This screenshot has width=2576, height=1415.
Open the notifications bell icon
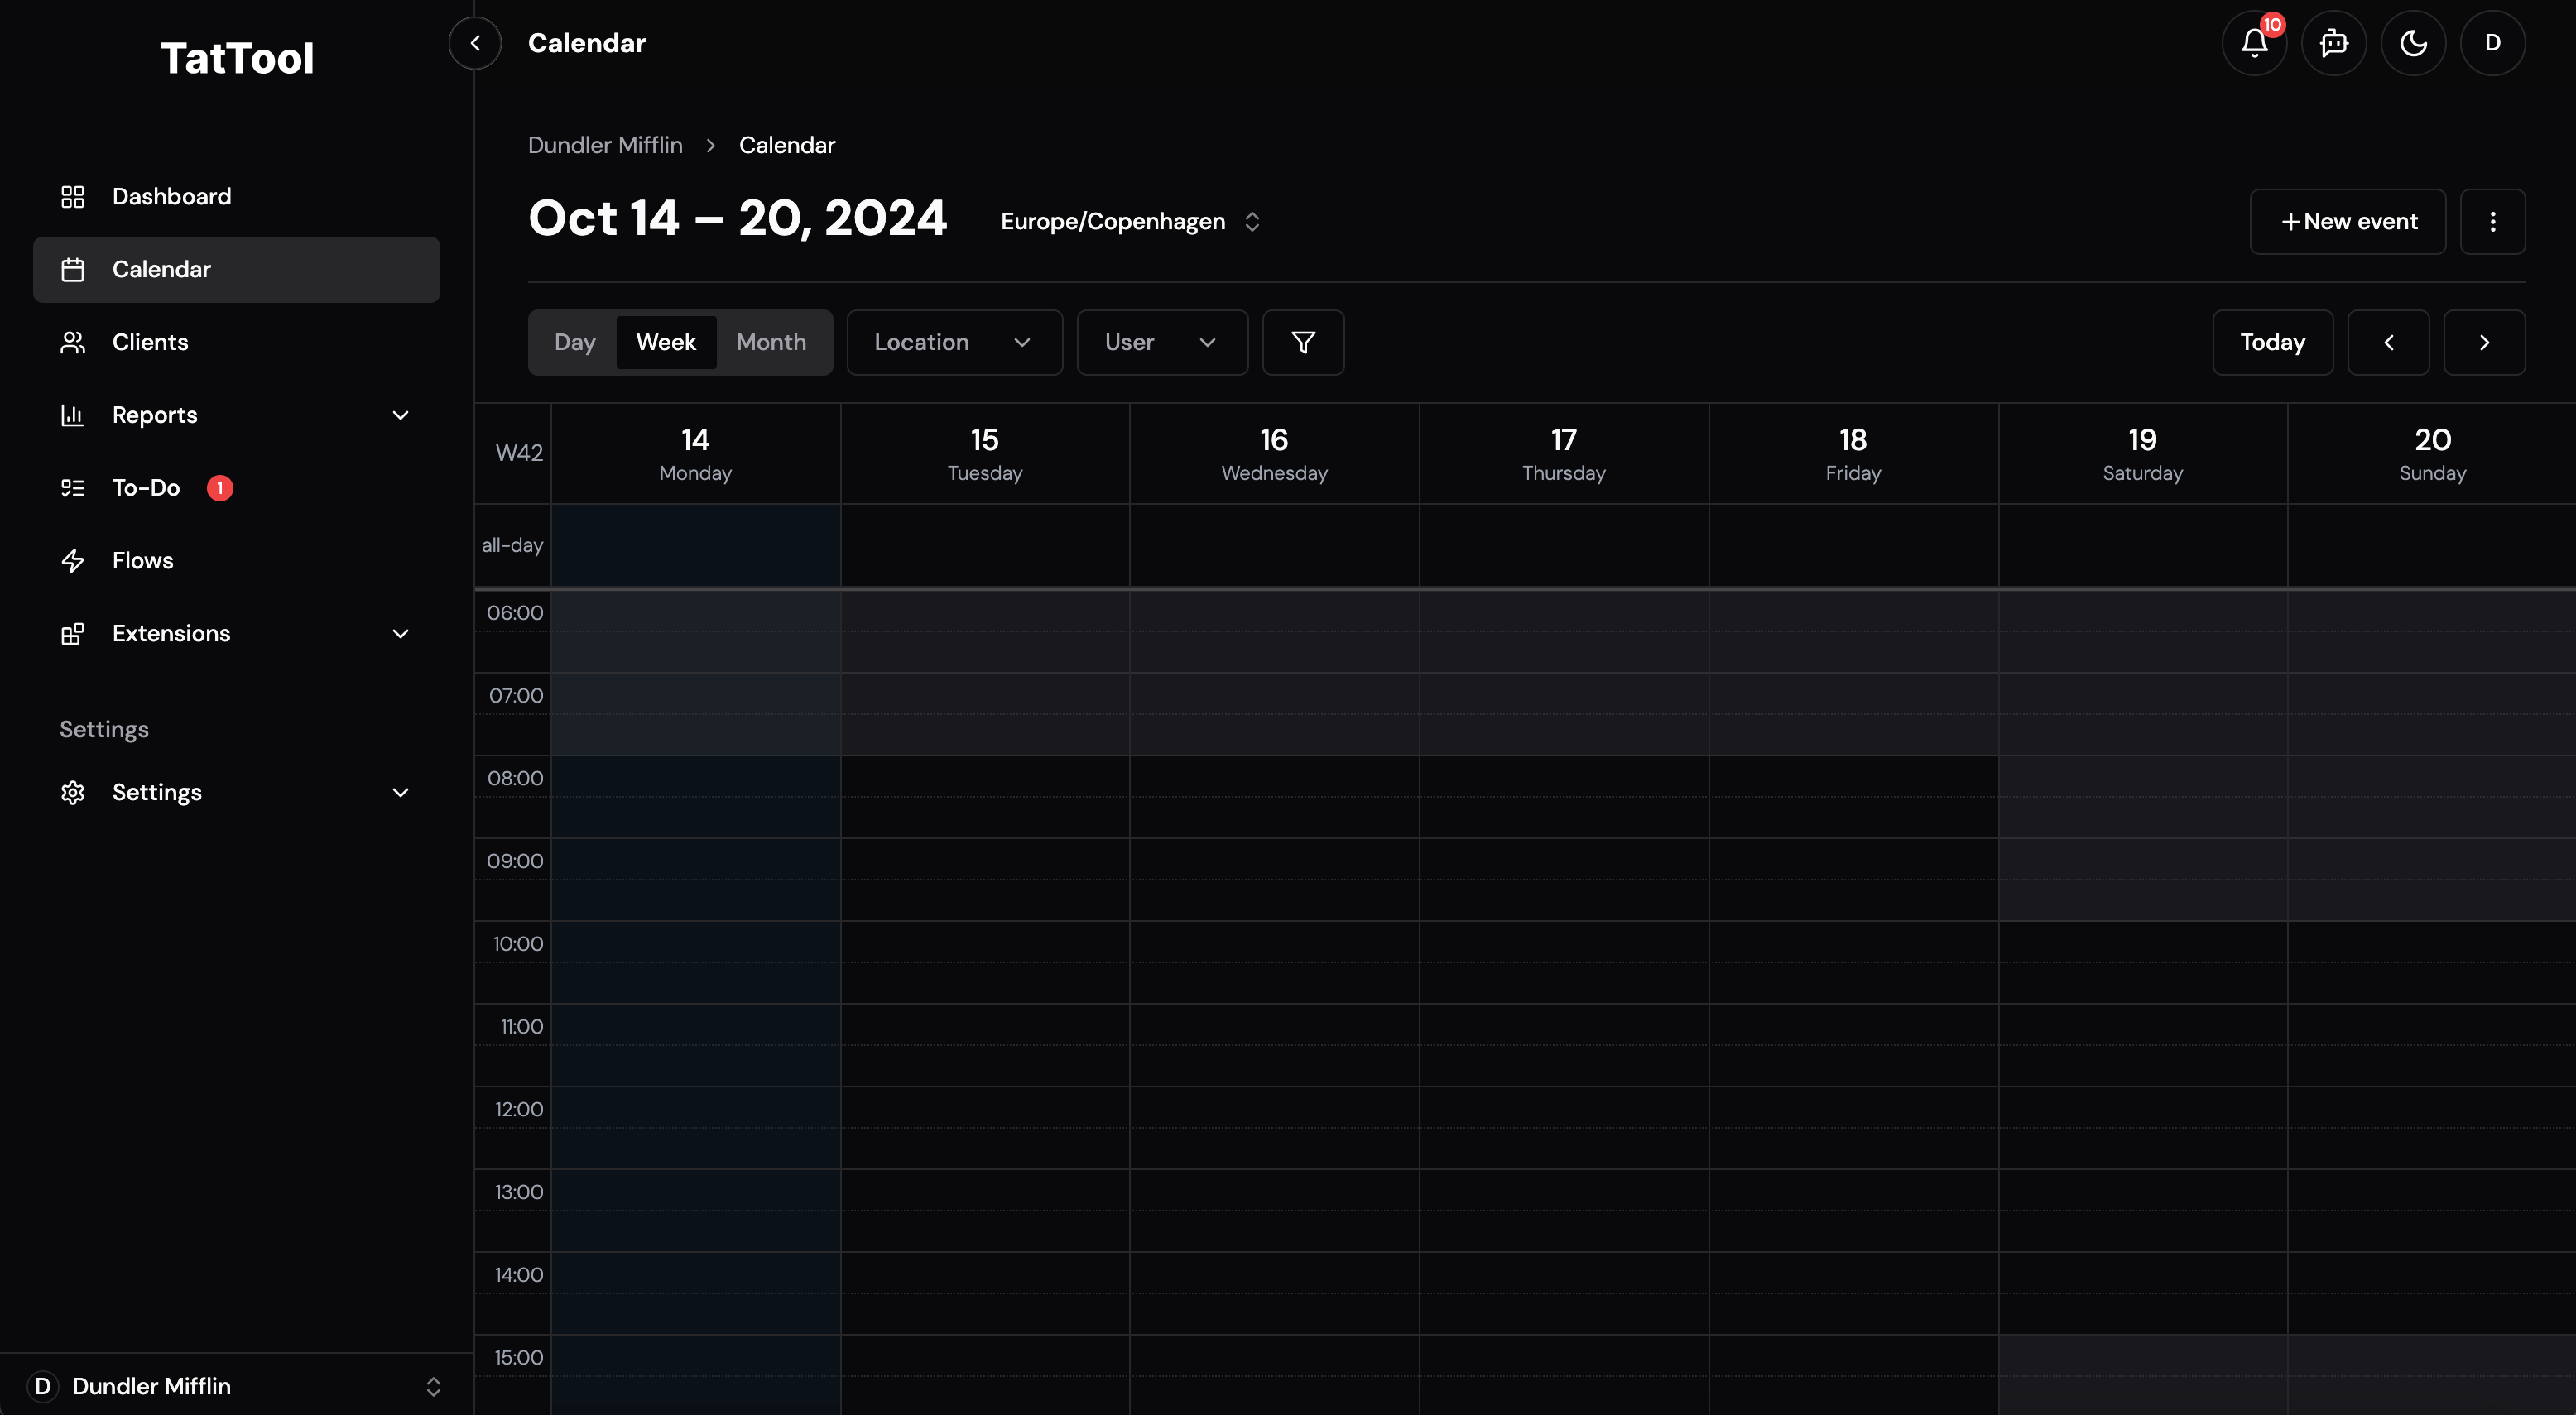point(2254,43)
